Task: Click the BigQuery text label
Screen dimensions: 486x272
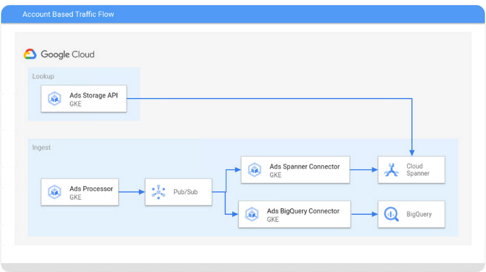Action: pyautogui.click(x=419, y=214)
